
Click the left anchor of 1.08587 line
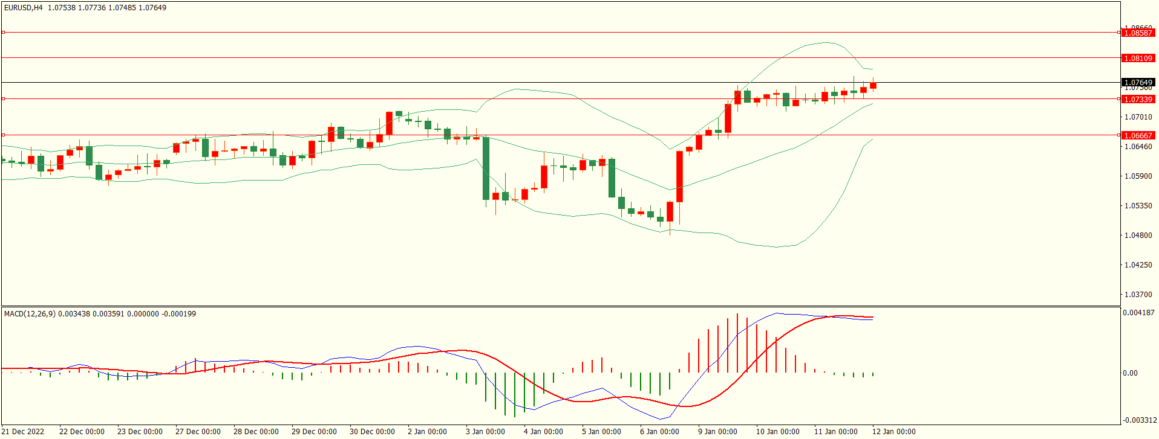pos(3,33)
